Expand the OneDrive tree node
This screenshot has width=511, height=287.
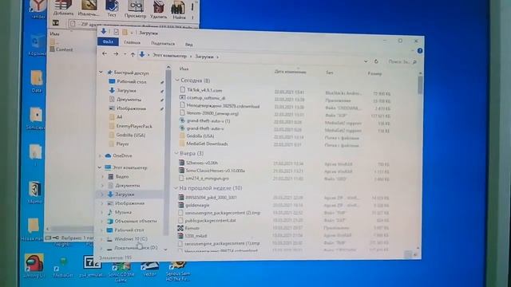tap(101, 156)
